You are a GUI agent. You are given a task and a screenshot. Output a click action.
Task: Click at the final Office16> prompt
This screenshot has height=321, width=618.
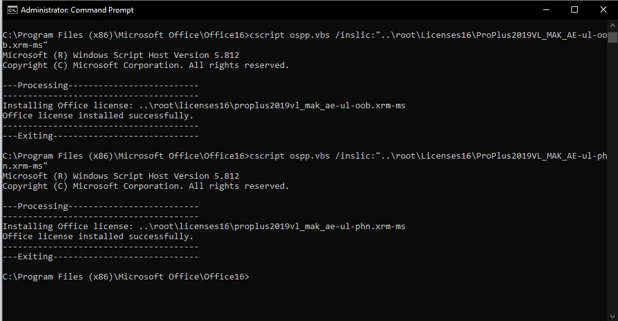click(126, 277)
